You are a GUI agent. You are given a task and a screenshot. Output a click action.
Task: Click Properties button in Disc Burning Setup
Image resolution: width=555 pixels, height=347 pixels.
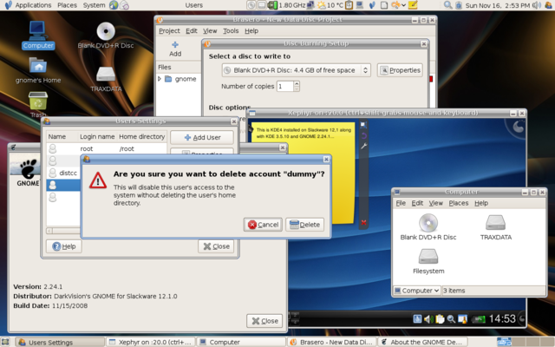(x=400, y=70)
